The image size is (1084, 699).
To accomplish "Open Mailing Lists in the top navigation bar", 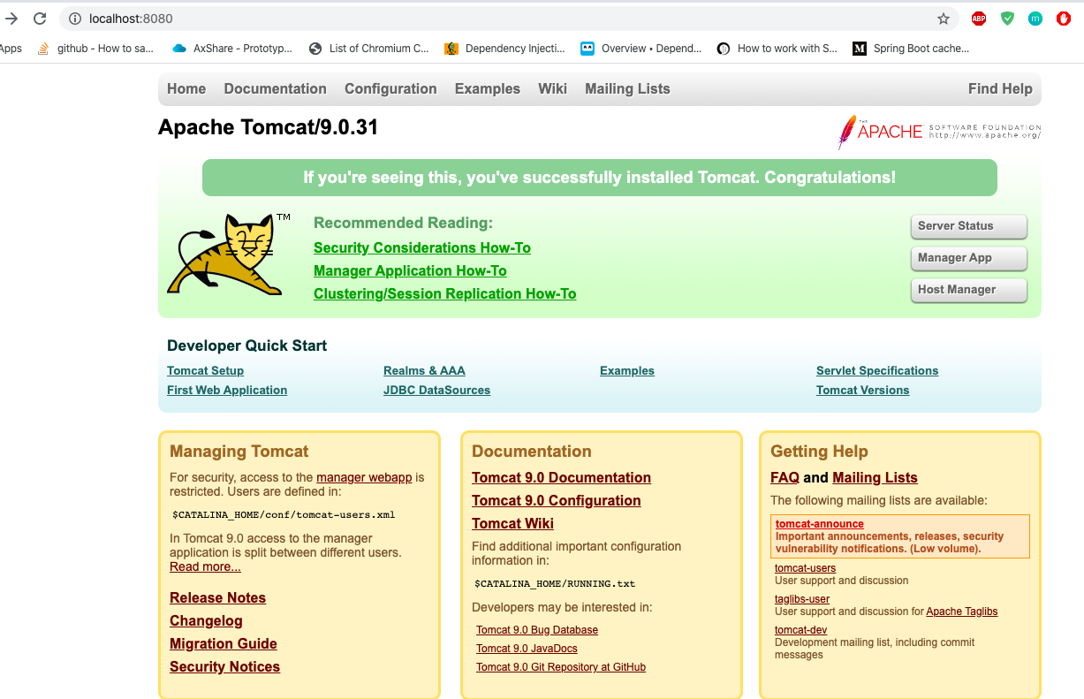I will point(627,88).
